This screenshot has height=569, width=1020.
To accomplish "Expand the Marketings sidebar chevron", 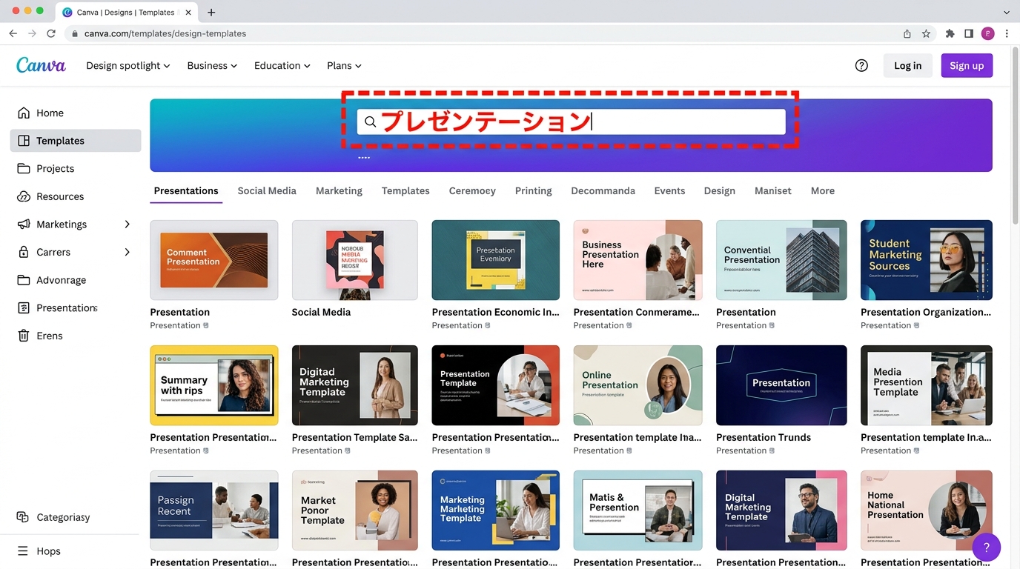I will click(127, 224).
